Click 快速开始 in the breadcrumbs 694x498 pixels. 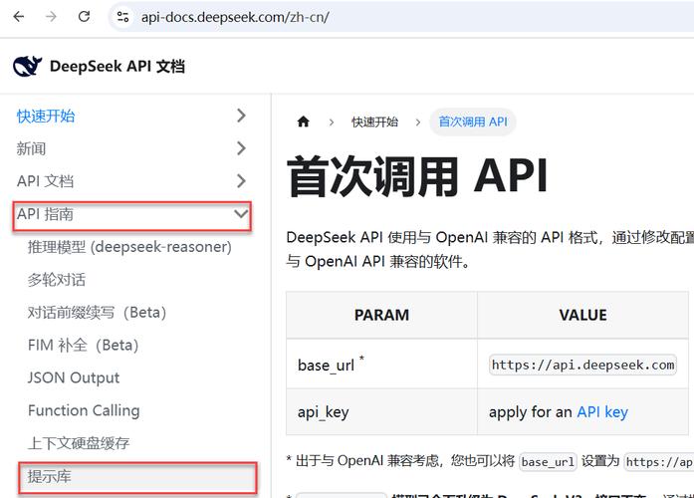tap(375, 122)
